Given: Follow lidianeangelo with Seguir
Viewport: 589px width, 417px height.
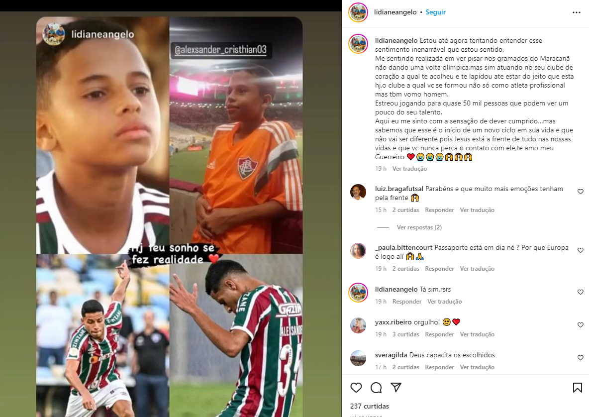Looking at the screenshot, I should (x=435, y=12).
